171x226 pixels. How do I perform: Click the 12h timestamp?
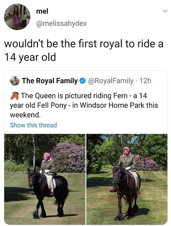tap(145, 81)
